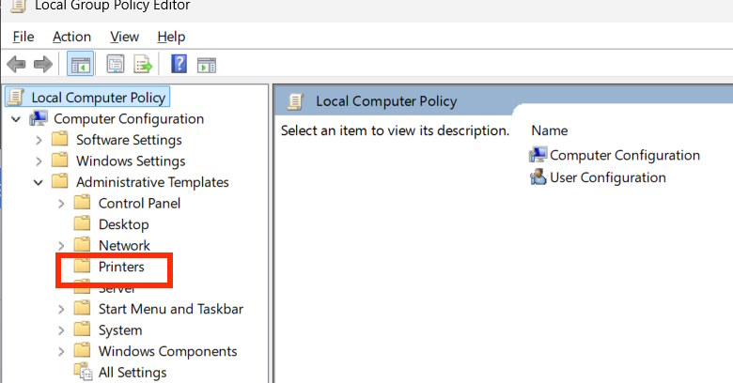Expand the Windows Components node
Image resolution: width=733 pixels, height=383 pixels.
tap(61, 351)
